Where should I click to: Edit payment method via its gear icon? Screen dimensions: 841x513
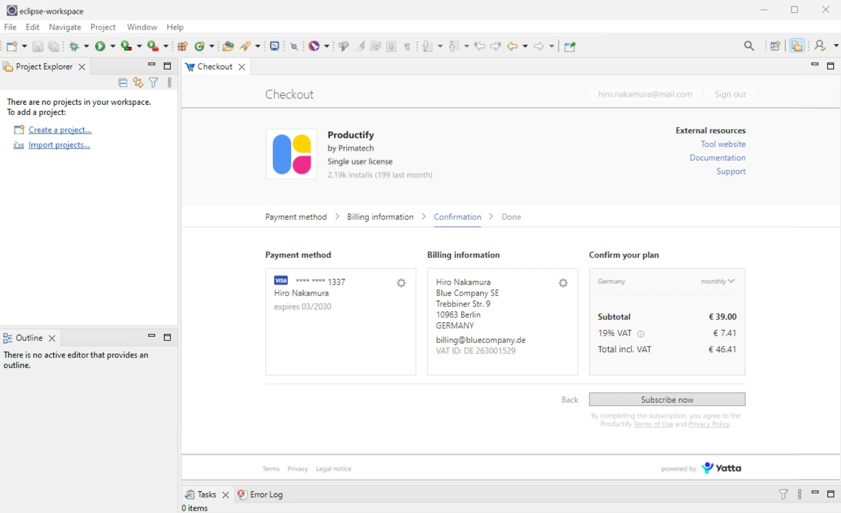(401, 283)
